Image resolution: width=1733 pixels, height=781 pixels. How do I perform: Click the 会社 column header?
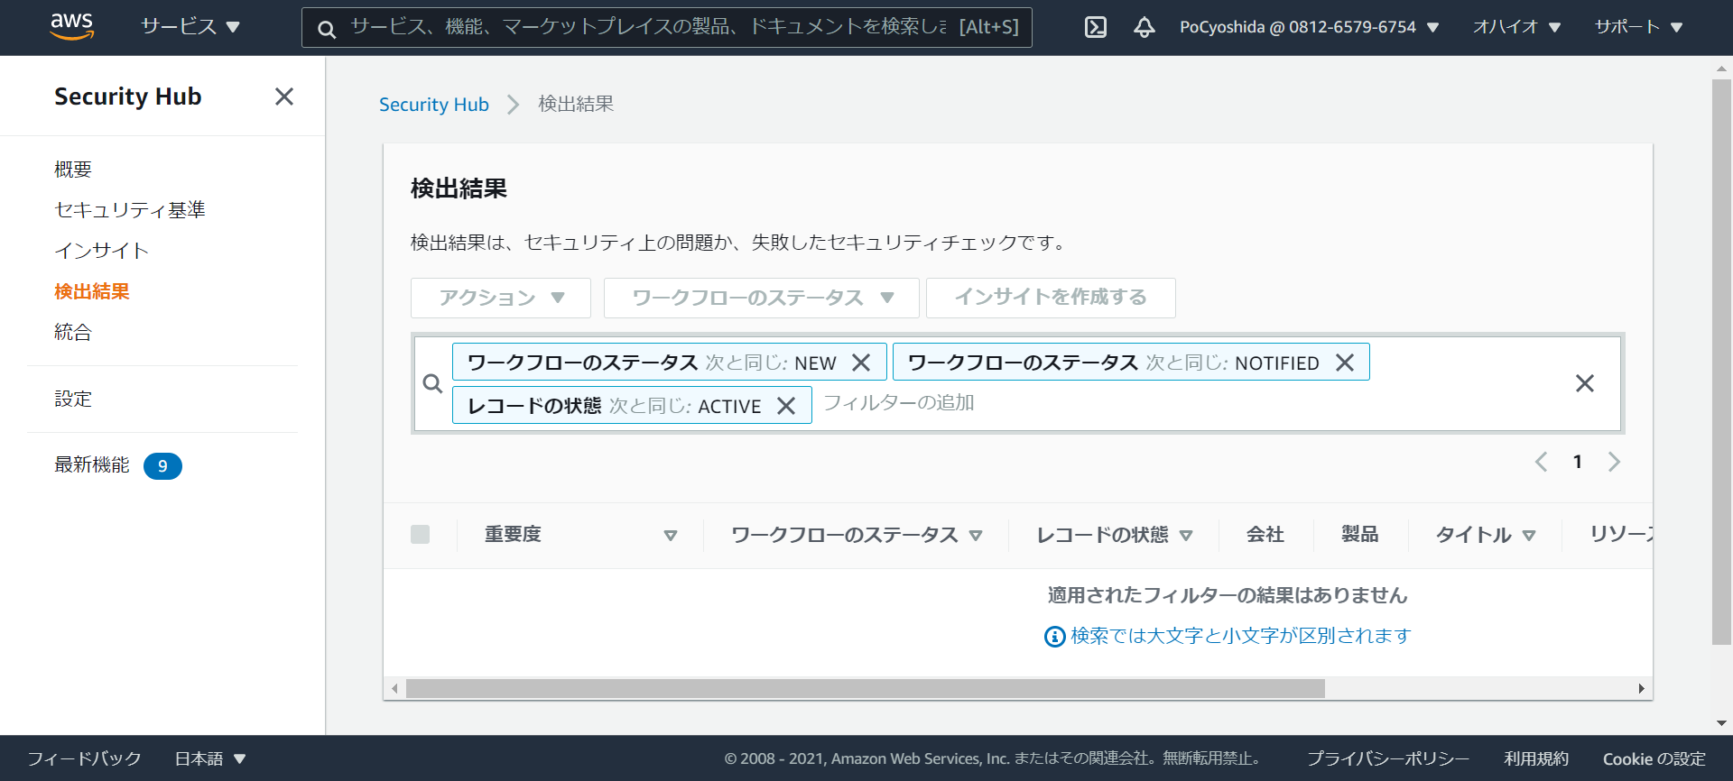[1265, 535]
